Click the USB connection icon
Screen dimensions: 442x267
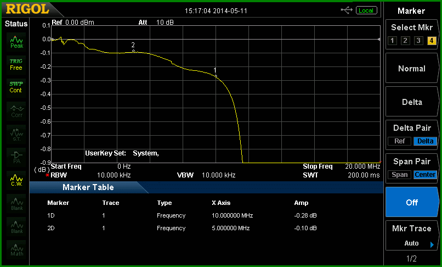[347, 10]
